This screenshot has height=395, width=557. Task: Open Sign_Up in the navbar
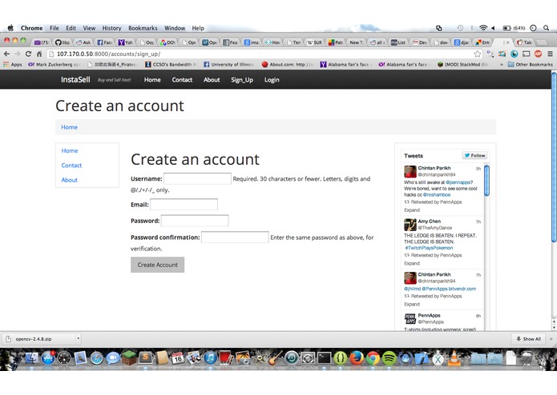pos(242,80)
